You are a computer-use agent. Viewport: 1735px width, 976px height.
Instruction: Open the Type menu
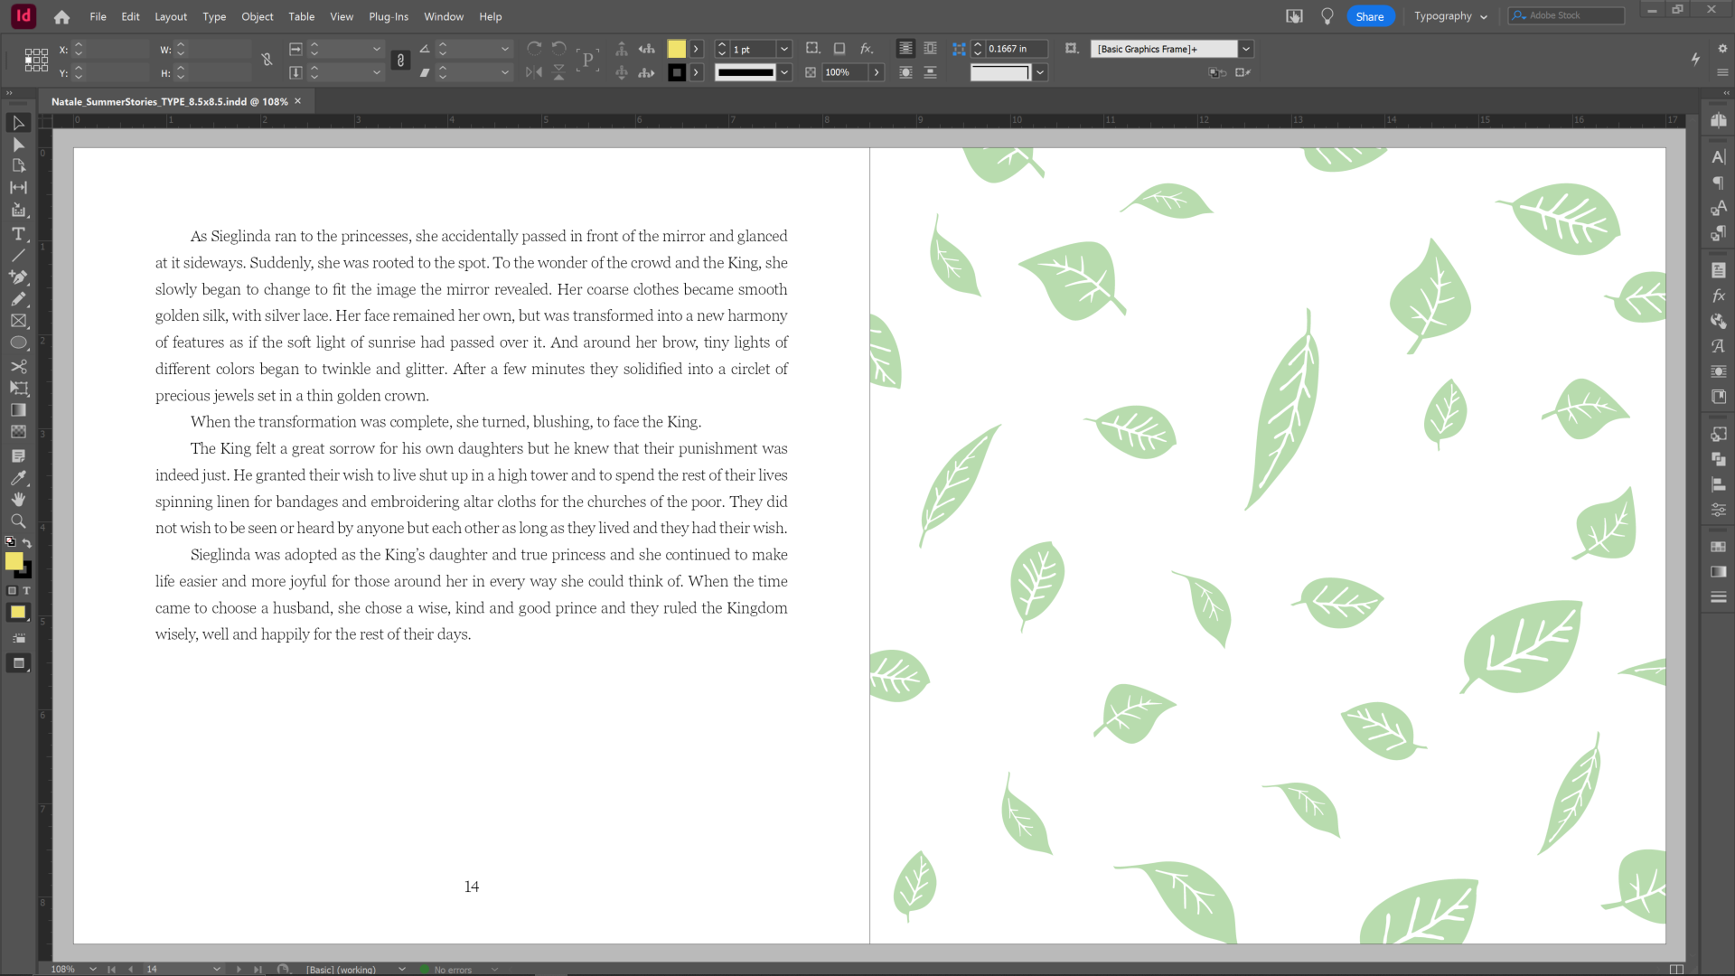coord(214,16)
